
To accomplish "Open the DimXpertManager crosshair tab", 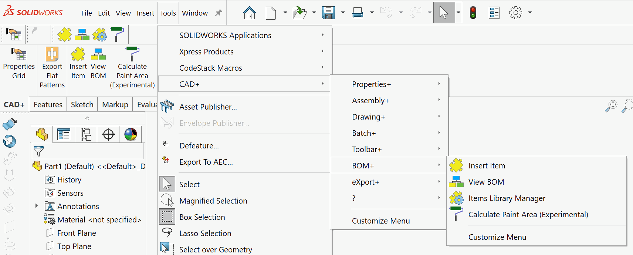I will click(x=108, y=134).
